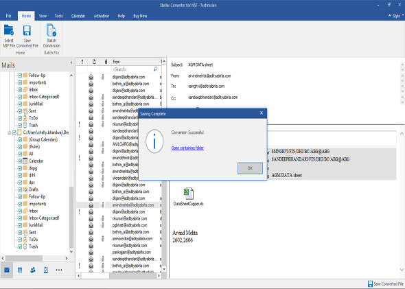Open the Calendar view icon at bottom

[20, 270]
